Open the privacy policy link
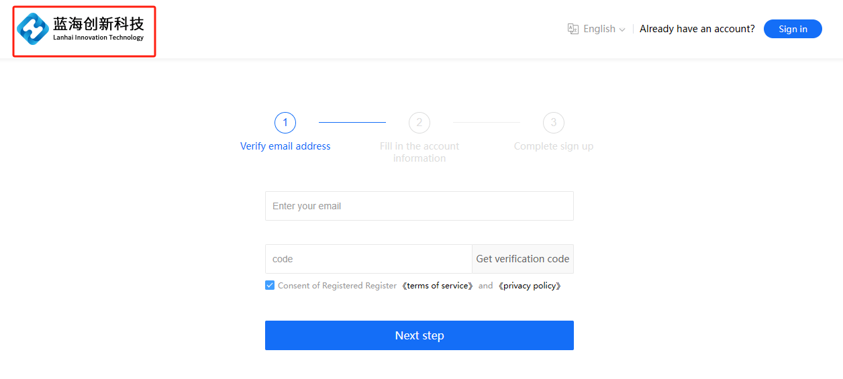 pos(530,286)
